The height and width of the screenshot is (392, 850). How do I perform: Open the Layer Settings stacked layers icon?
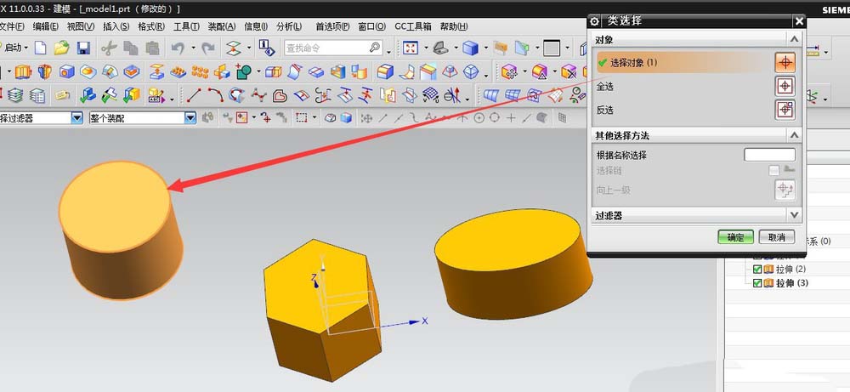click(15, 95)
